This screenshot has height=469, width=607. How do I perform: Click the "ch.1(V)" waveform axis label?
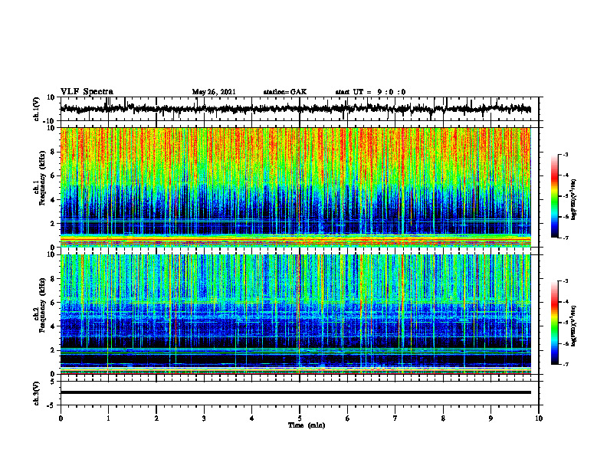click(x=37, y=109)
